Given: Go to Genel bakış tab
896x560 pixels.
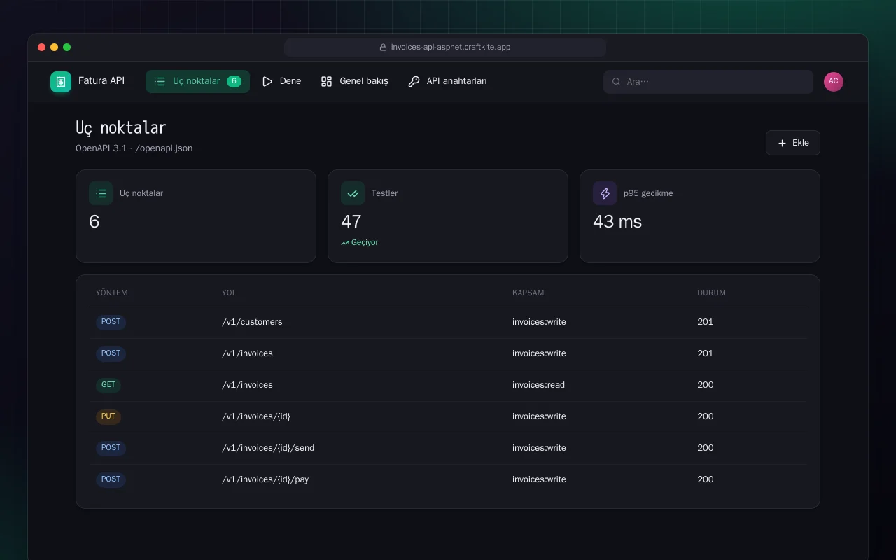Looking at the screenshot, I should pos(354,82).
